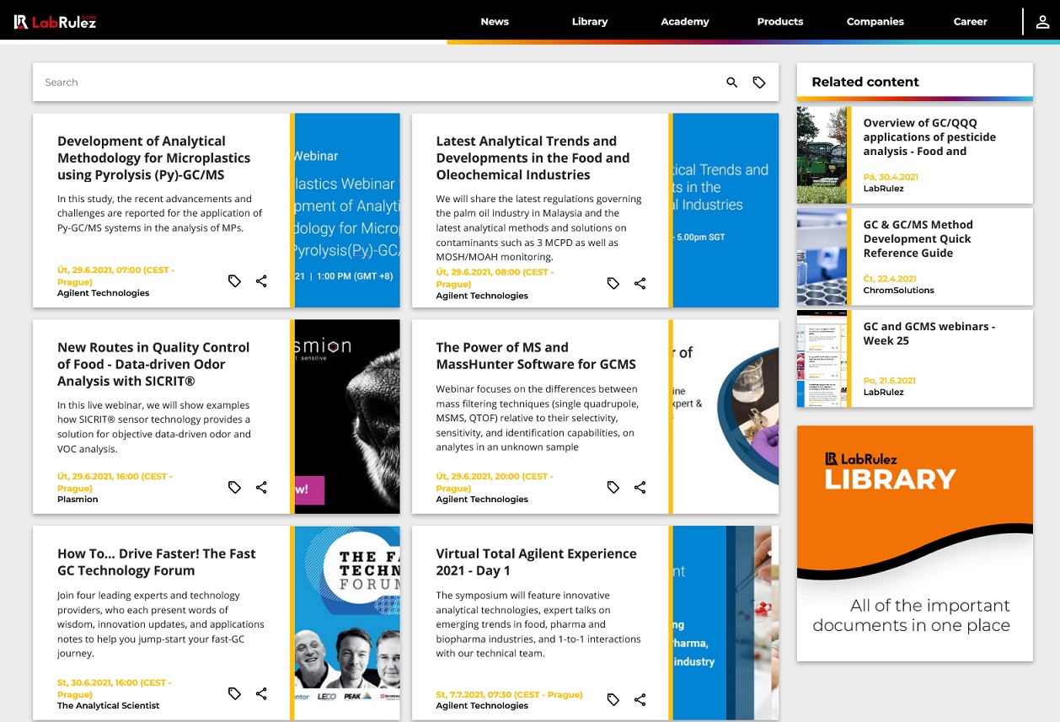
Task: Click ChromSolutions under Quick Reference Guide
Action: (898, 291)
